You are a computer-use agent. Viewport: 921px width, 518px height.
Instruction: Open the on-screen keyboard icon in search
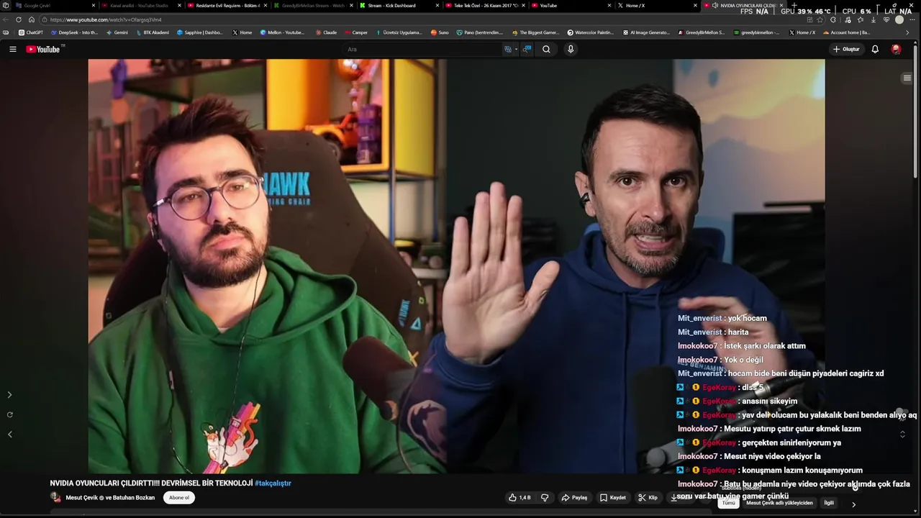pos(508,49)
